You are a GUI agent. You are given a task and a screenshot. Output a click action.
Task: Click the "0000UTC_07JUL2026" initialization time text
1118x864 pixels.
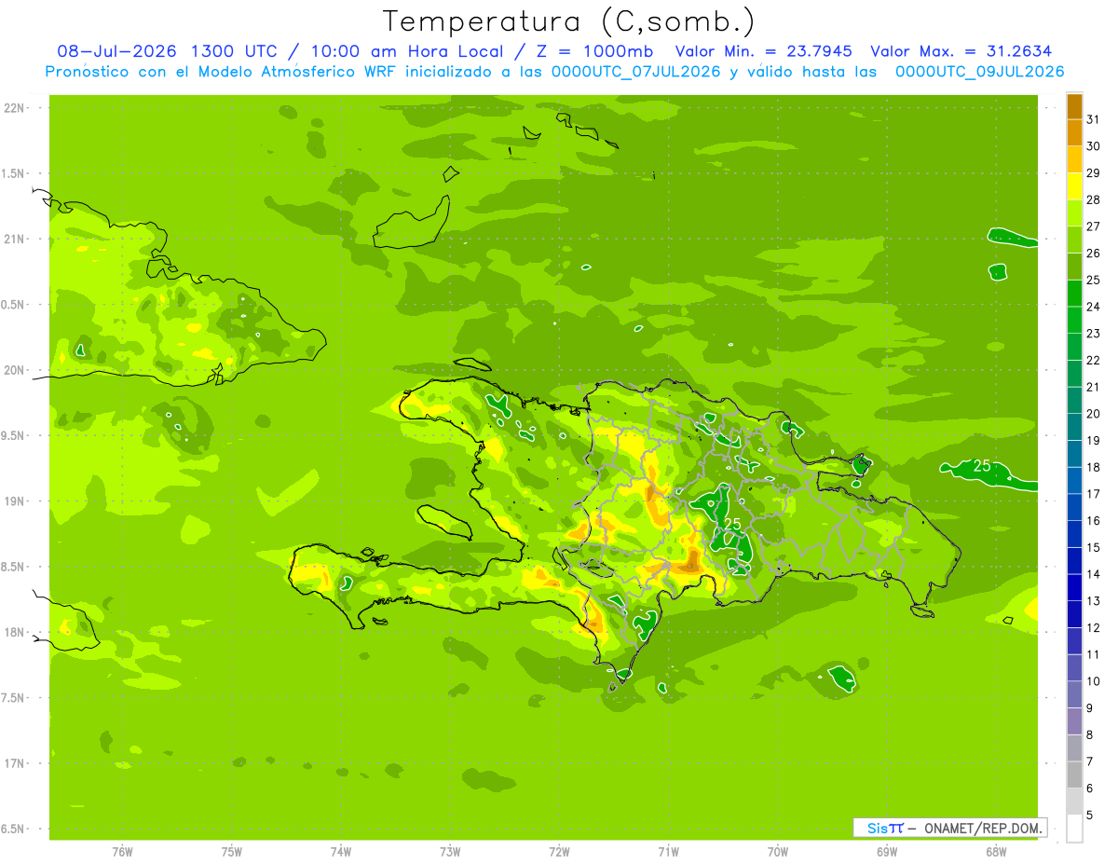tap(636, 72)
